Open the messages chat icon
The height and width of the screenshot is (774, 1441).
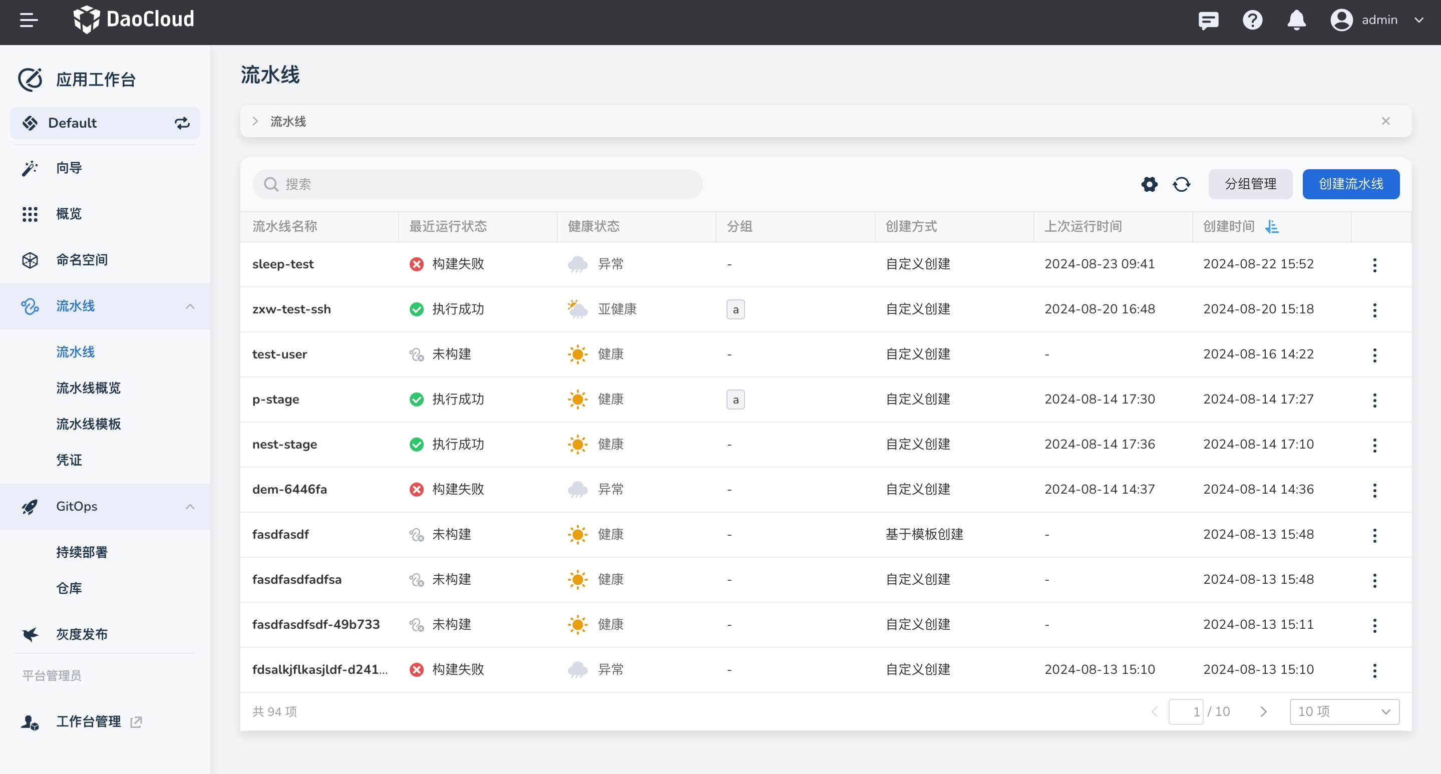(1208, 21)
